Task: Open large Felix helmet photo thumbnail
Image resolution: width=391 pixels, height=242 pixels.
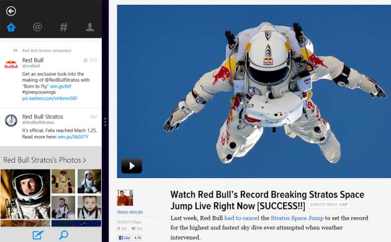Action: coord(25,194)
